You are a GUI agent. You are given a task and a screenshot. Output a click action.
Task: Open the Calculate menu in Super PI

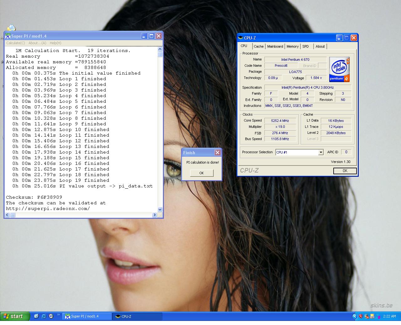(x=15, y=43)
